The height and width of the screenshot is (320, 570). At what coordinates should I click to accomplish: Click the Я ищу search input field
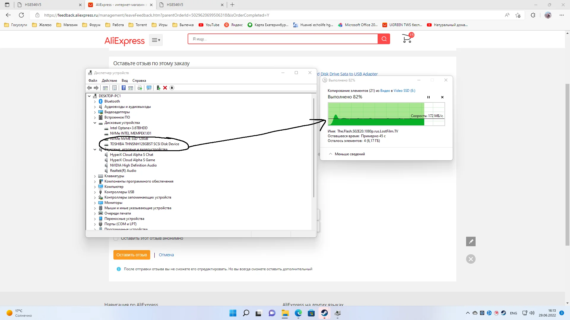(282, 39)
